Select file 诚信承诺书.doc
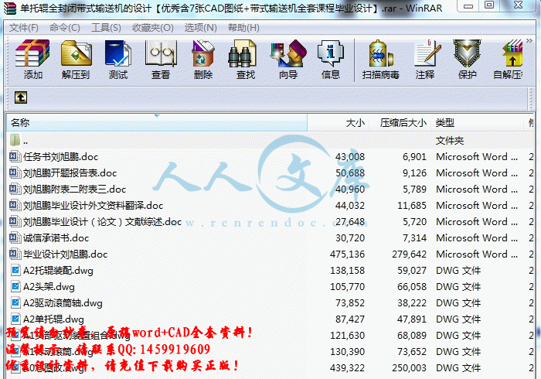Image resolution: width=541 pixels, height=379 pixels. tap(270, 237)
